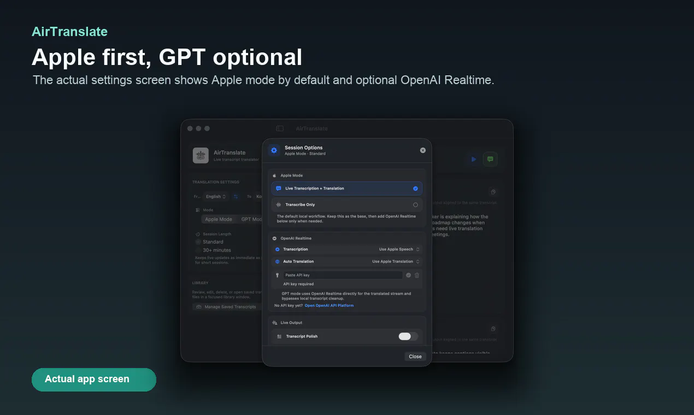Click the globe icon beside Auto Translation
694x415 pixels.
pyautogui.click(x=278, y=262)
